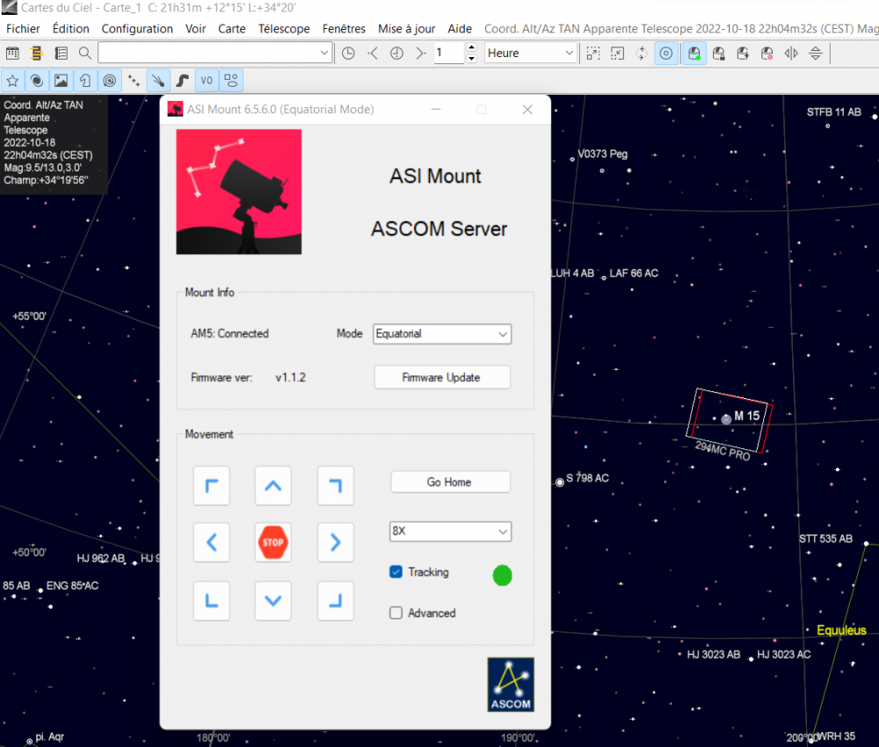
Task: Expand the search combo box arrow
Action: click(324, 54)
